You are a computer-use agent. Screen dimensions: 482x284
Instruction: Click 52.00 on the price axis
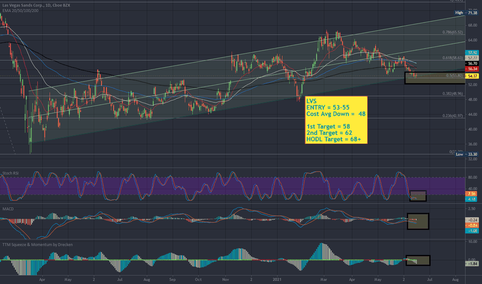[x=473, y=85]
